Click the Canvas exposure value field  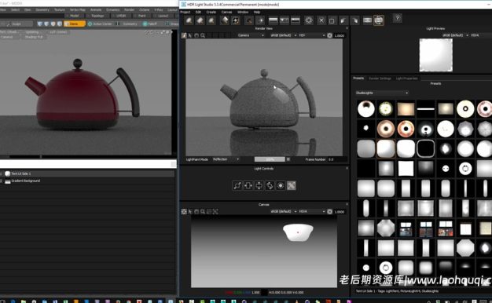coord(340,211)
